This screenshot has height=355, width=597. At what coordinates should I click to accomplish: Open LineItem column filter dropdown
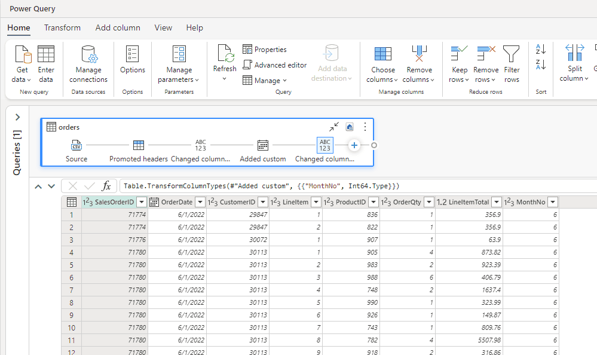pyautogui.click(x=316, y=202)
